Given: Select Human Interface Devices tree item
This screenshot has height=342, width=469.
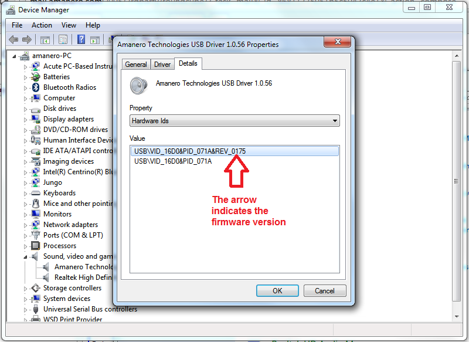Looking at the screenshot, I should [78, 140].
